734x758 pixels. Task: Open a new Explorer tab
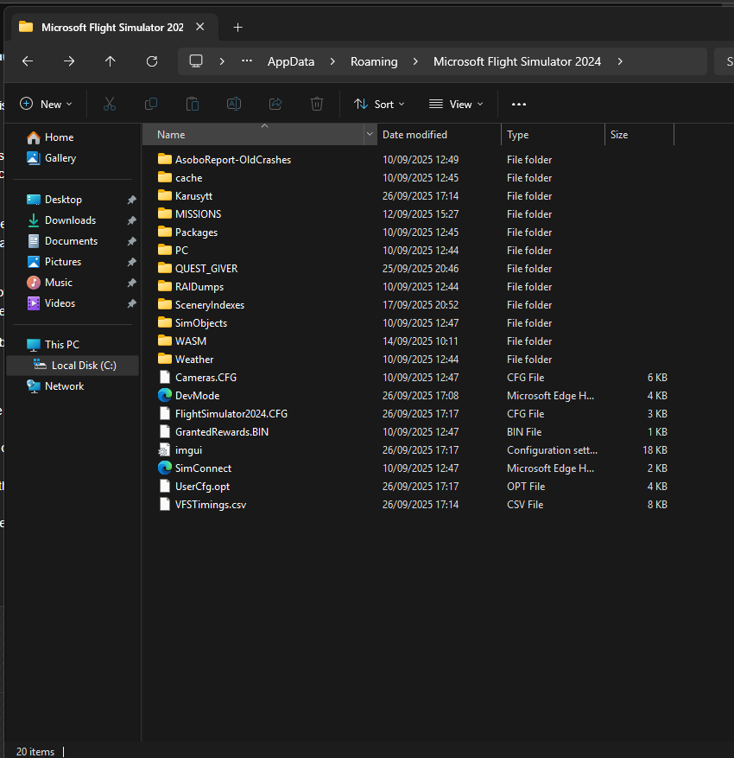point(237,27)
